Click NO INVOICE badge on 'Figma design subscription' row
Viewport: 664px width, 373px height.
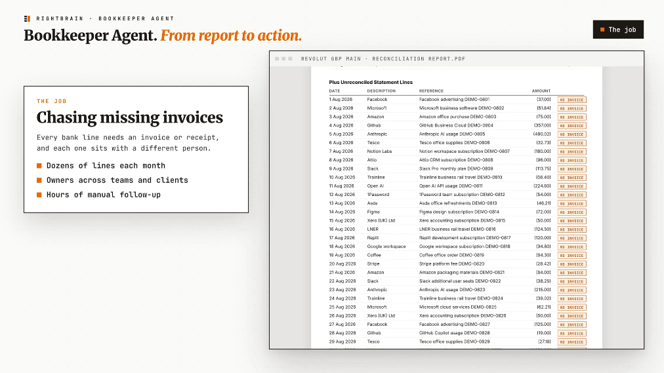click(x=571, y=212)
